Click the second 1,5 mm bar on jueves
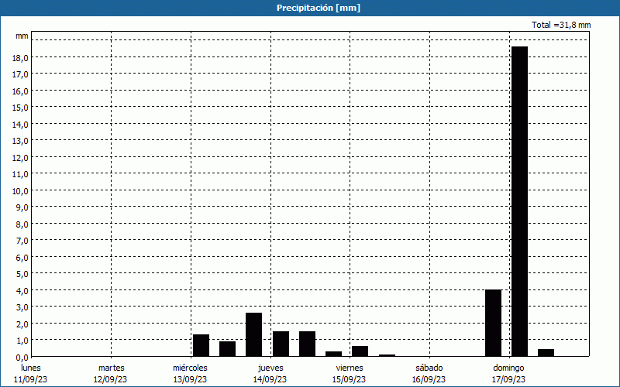Viewport: 620px width, 387px height. (x=307, y=344)
